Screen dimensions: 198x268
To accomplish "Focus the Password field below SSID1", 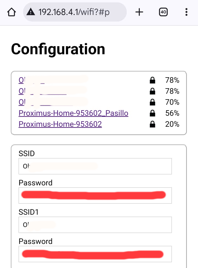I will tap(95, 254).
